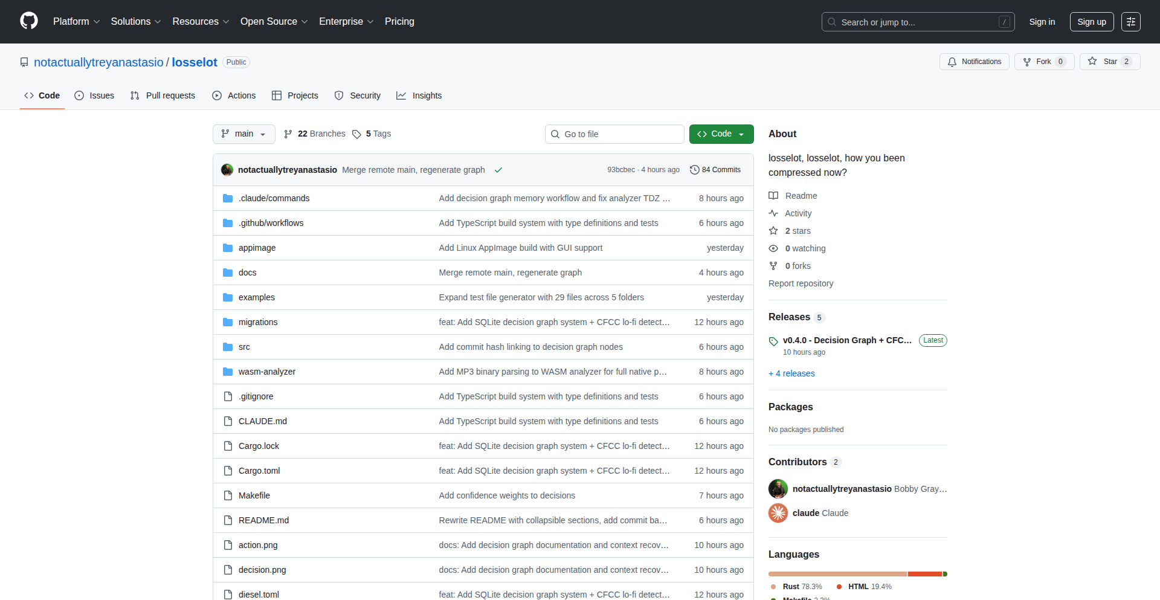Open the Insights graph icon

[401, 95]
